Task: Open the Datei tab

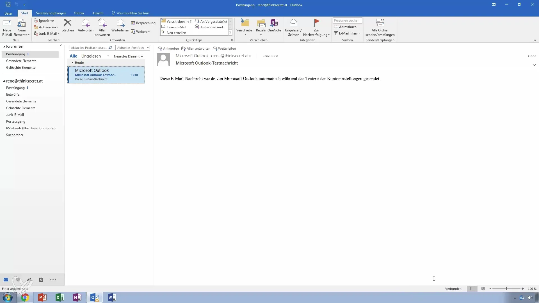Action: 8,13
